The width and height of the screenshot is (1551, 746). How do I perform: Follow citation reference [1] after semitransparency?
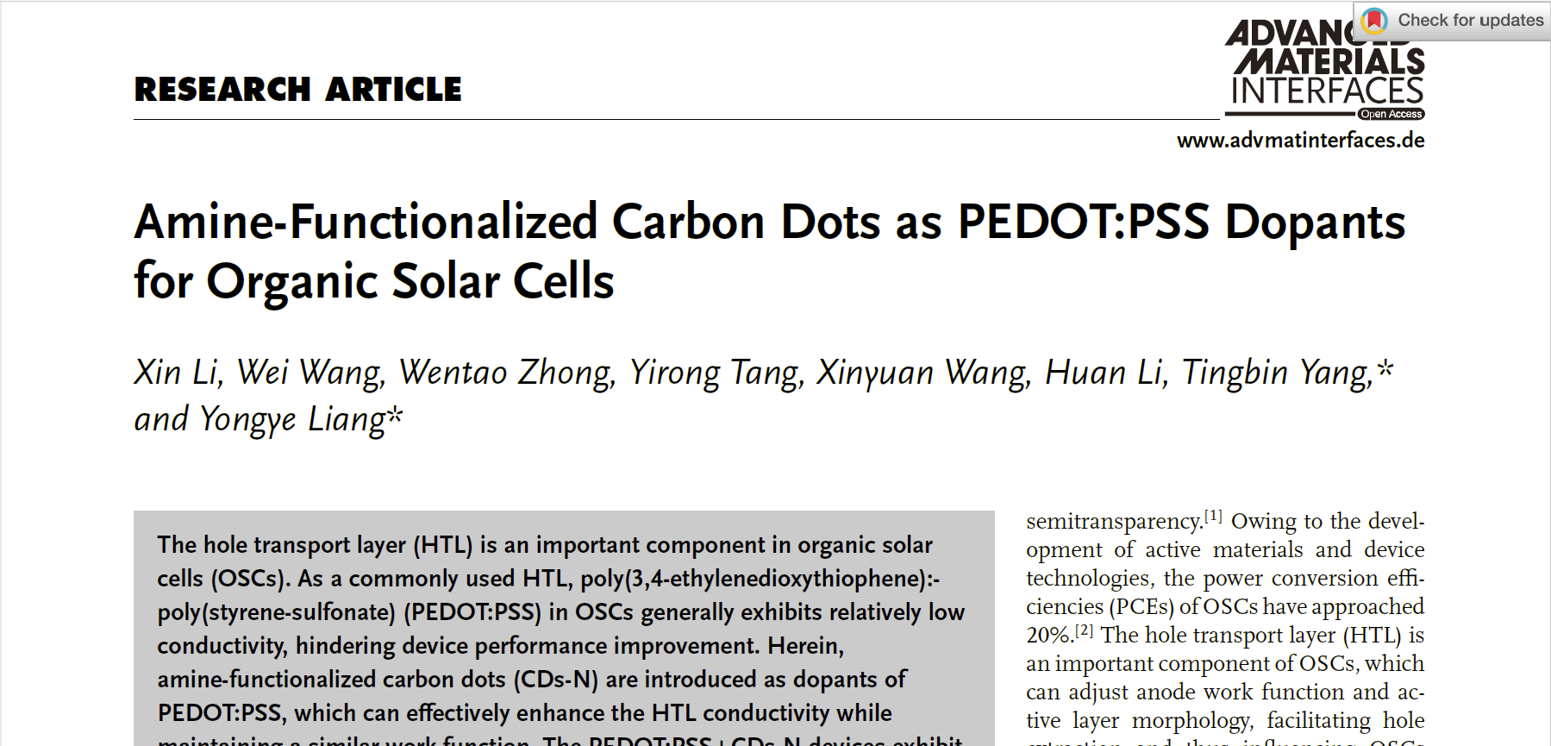point(1213,516)
